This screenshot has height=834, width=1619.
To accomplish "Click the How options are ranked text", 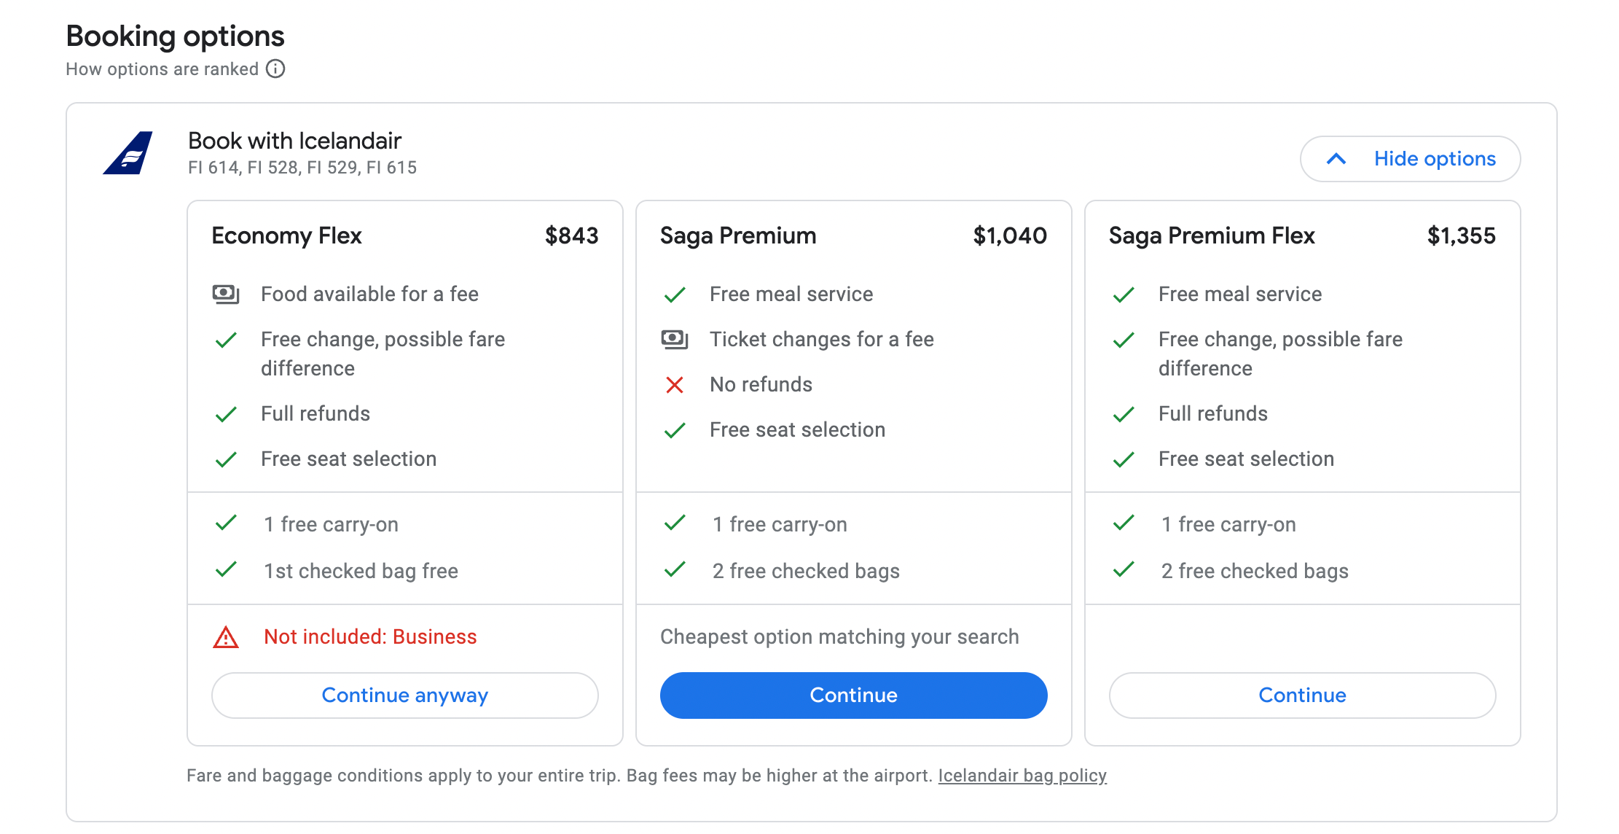I will pos(162,69).
